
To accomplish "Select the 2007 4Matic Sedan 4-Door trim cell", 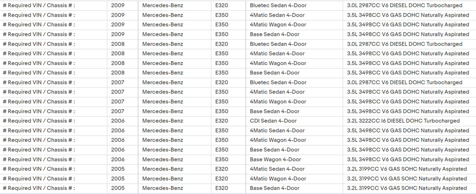I will (x=277, y=92).
